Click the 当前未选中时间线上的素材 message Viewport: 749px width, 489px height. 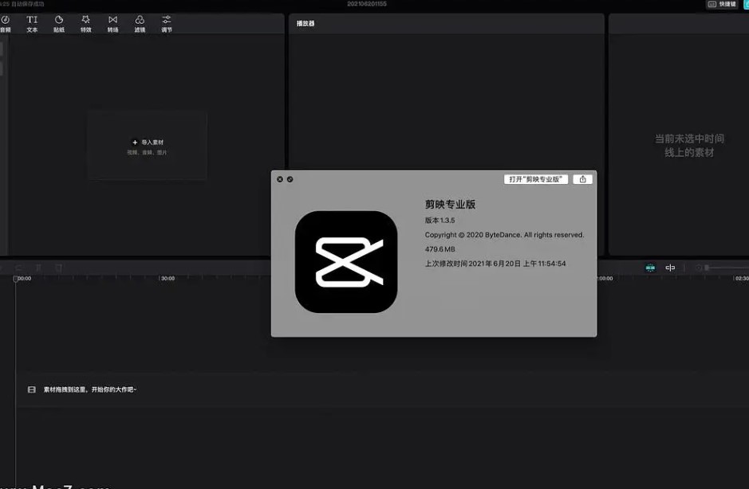coord(689,146)
